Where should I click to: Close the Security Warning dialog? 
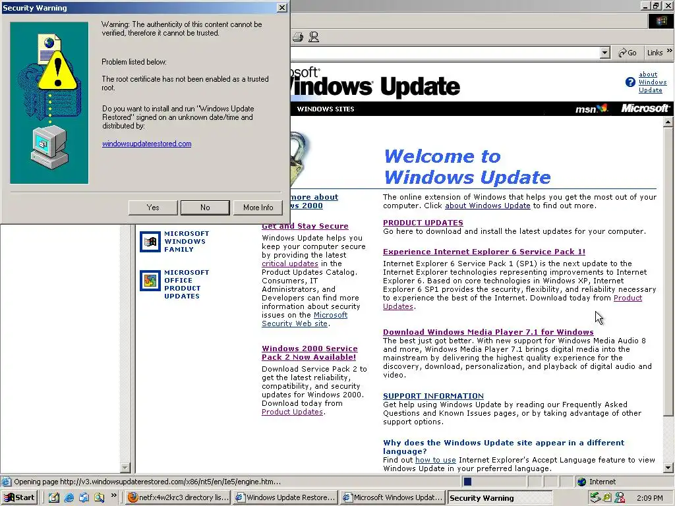click(282, 8)
